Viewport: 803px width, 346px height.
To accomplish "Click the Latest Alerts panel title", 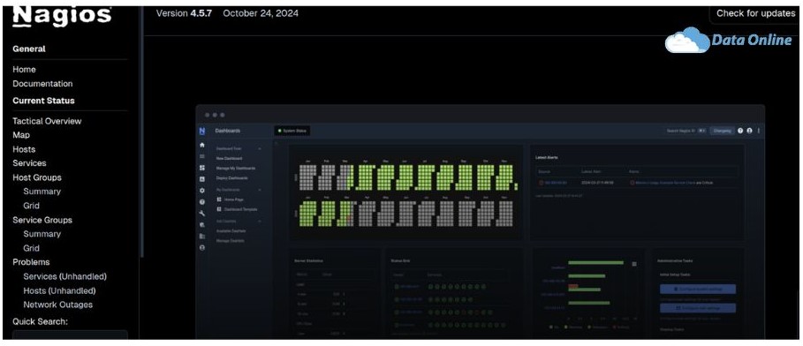I will (x=547, y=158).
